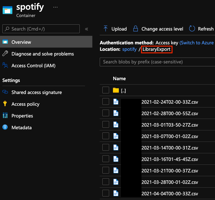
Task: Click the link chain icon for Shared access signature
Action: [5, 92]
